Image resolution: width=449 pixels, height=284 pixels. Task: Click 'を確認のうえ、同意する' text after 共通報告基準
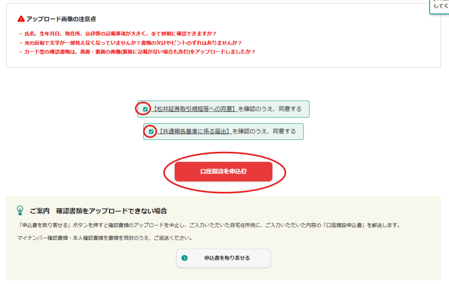pos(264,131)
